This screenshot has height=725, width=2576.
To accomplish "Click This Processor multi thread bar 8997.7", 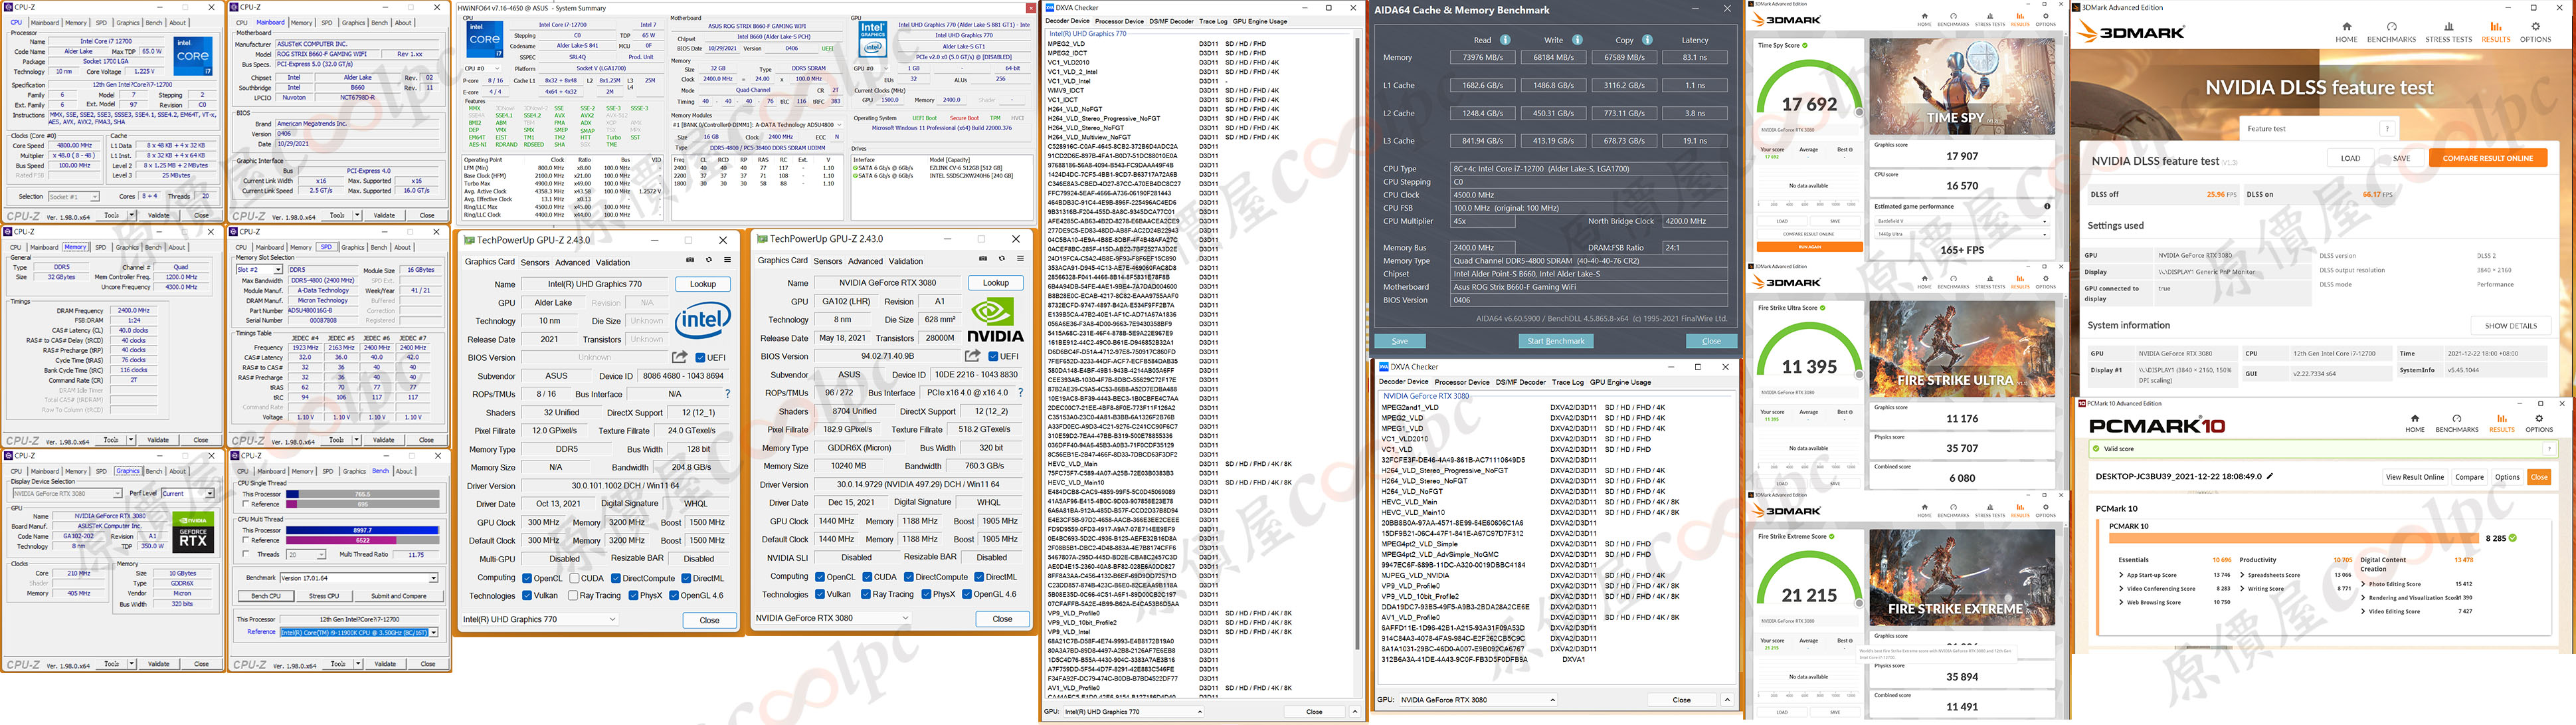I will click(x=362, y=530).
